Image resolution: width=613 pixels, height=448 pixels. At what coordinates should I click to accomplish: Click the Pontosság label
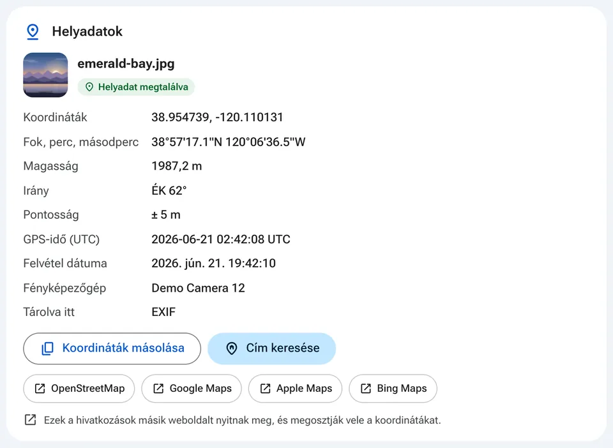[x=51, y=215]
